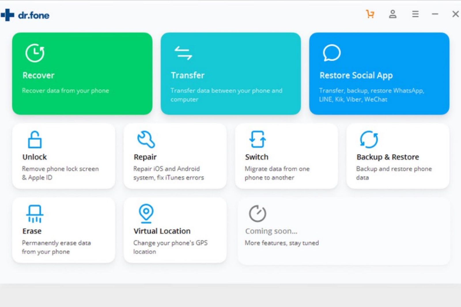Click the Restore Social App chat bubble icon
The height and width of the screenshot is (307, 461).
(x=332, y=53)
